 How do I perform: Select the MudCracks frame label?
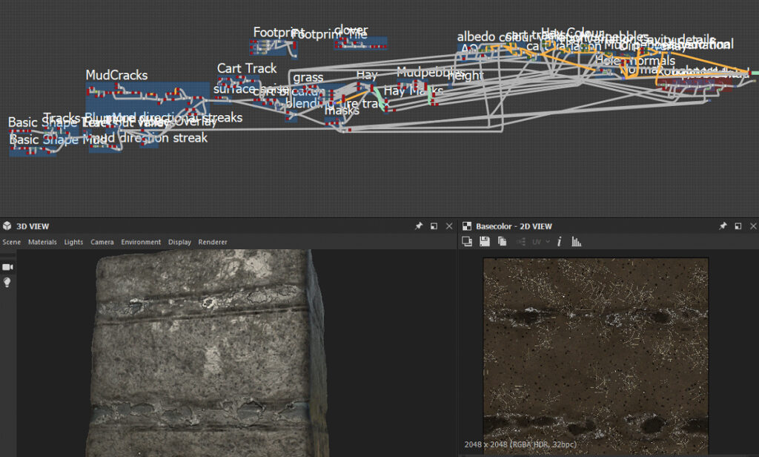(116, 75)
